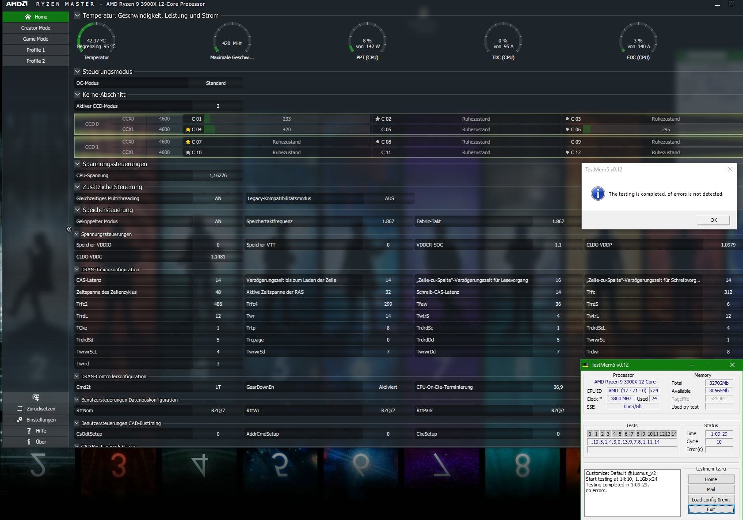
Task: Click the Cmd2t value 1T
Action: [x=218, y=387]
